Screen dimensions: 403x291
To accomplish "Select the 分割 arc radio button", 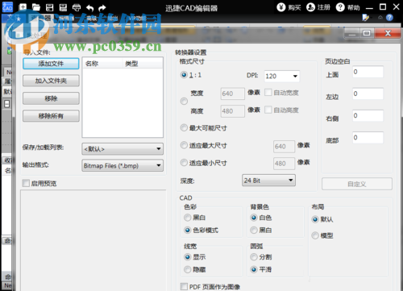I will [254, 257].
